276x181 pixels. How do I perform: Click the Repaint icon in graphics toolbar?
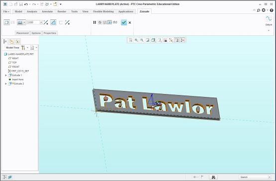point(148,40)
